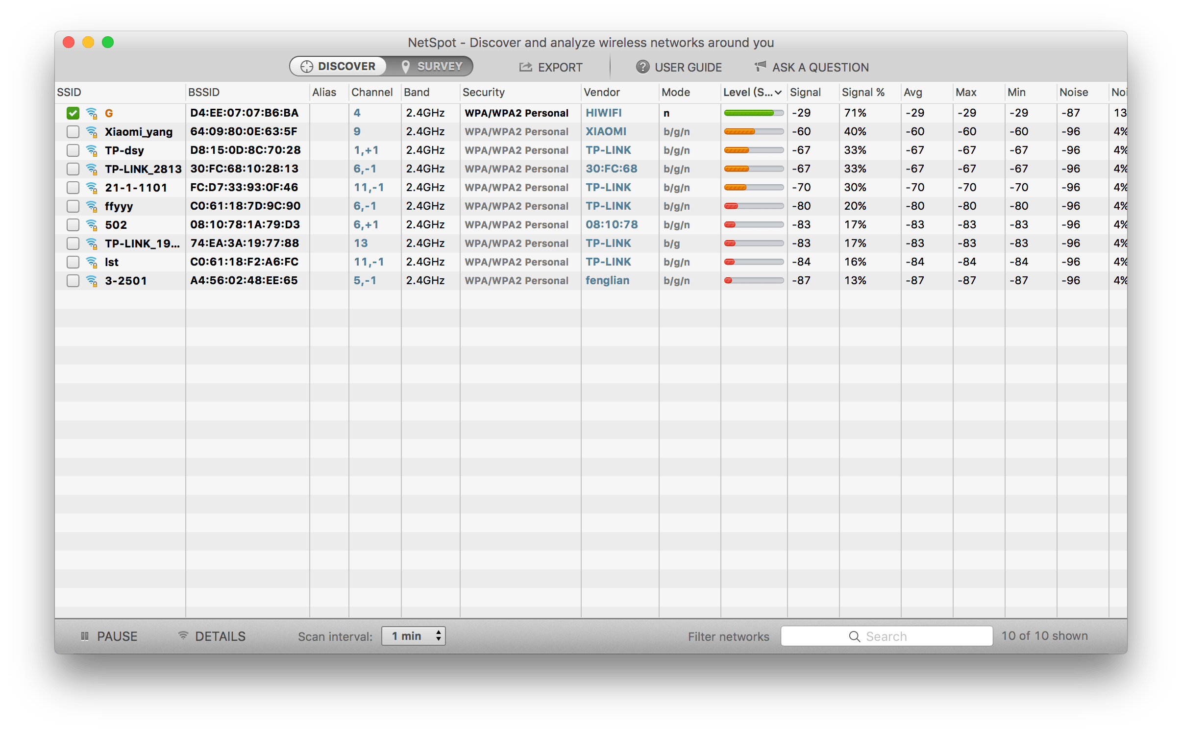Click the magnifier icon in search field
Viewport: 1182px width, 732px height.
point(854,636)
